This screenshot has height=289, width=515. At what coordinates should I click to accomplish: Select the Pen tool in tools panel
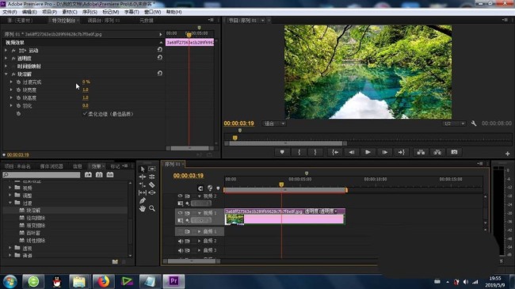click(x=142, y=200)
